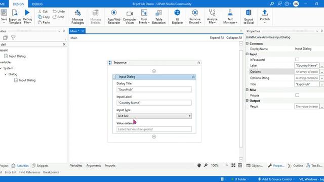This screenshot has height=182, width=324.
Task: Open feedback icon in title bar
Action: click(x=279, y=4)
